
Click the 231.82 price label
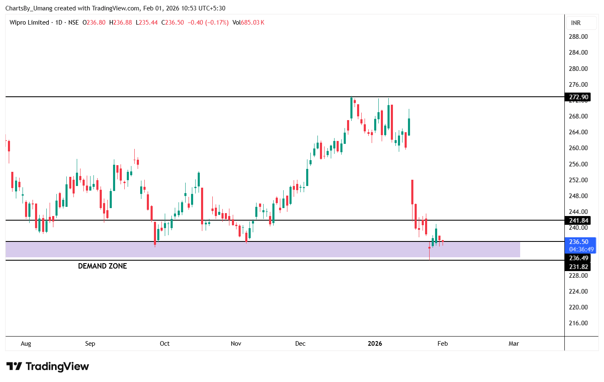click(579, 267)
